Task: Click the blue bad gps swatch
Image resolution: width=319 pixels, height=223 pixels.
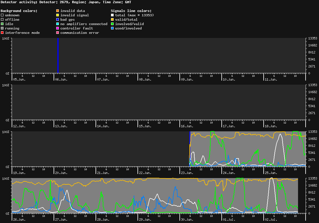Action: [58, 20]
